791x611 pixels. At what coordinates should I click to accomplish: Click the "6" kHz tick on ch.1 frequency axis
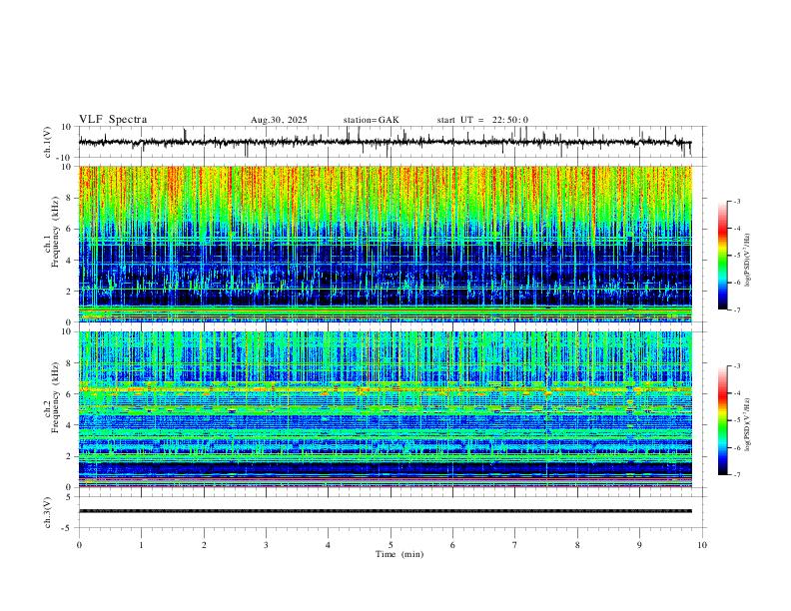click(x=69, y=229)
